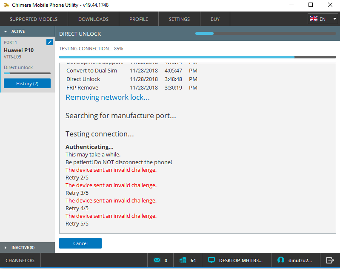340x269 pixels.
Task: Open the SUPPORTED MODELS tab
Action: [x=34, y=19]
